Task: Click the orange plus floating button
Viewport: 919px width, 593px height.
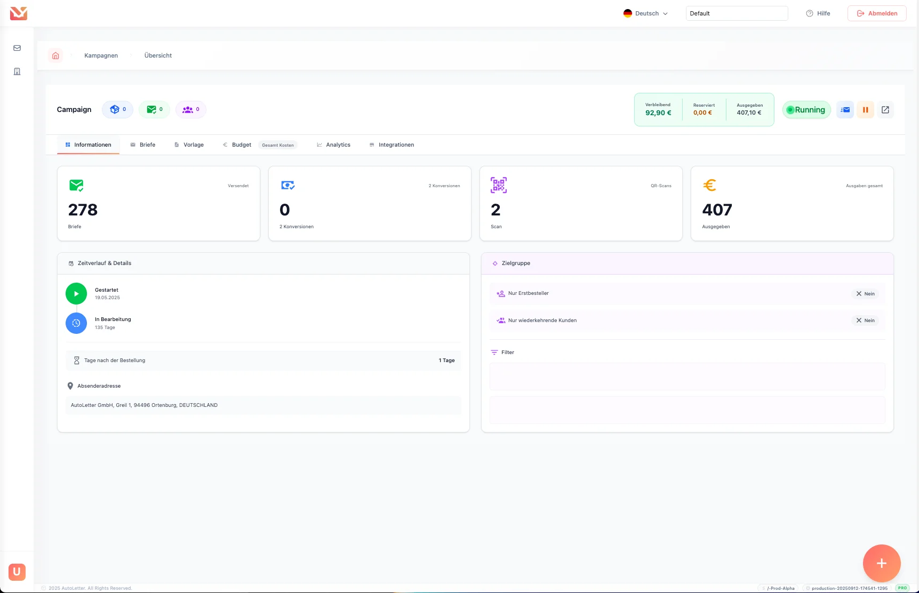Action: [881, 563]
